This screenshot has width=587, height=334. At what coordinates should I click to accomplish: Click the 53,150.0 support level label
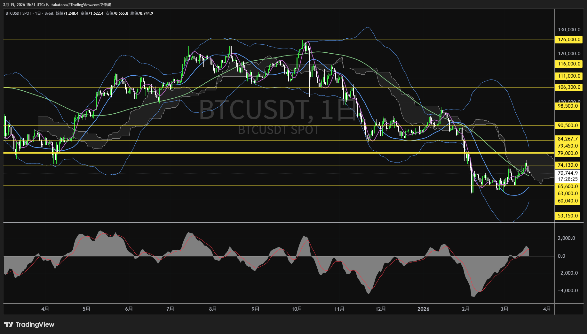pyautogui.click(x=567, y=216)
